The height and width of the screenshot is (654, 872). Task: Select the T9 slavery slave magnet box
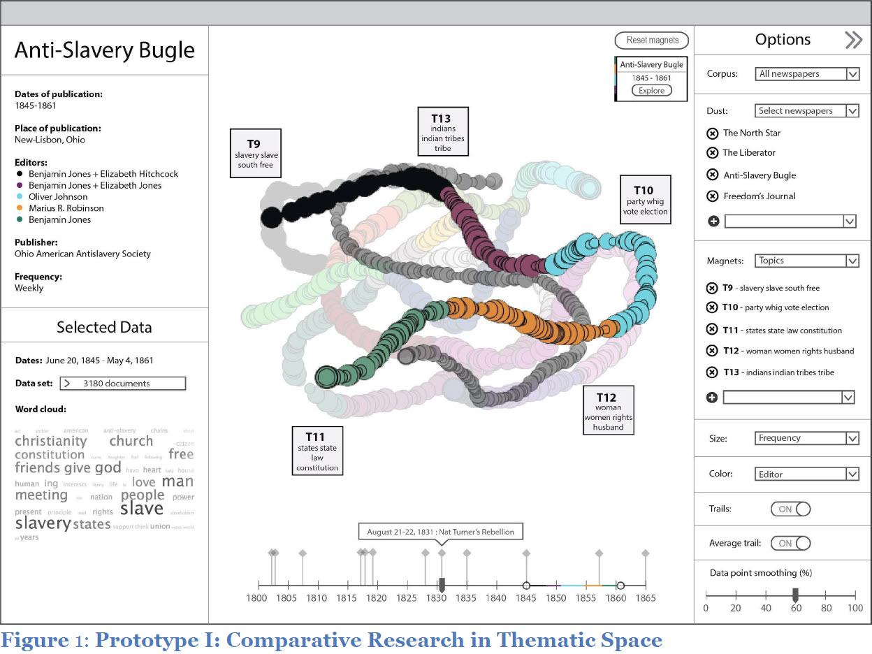255,153
